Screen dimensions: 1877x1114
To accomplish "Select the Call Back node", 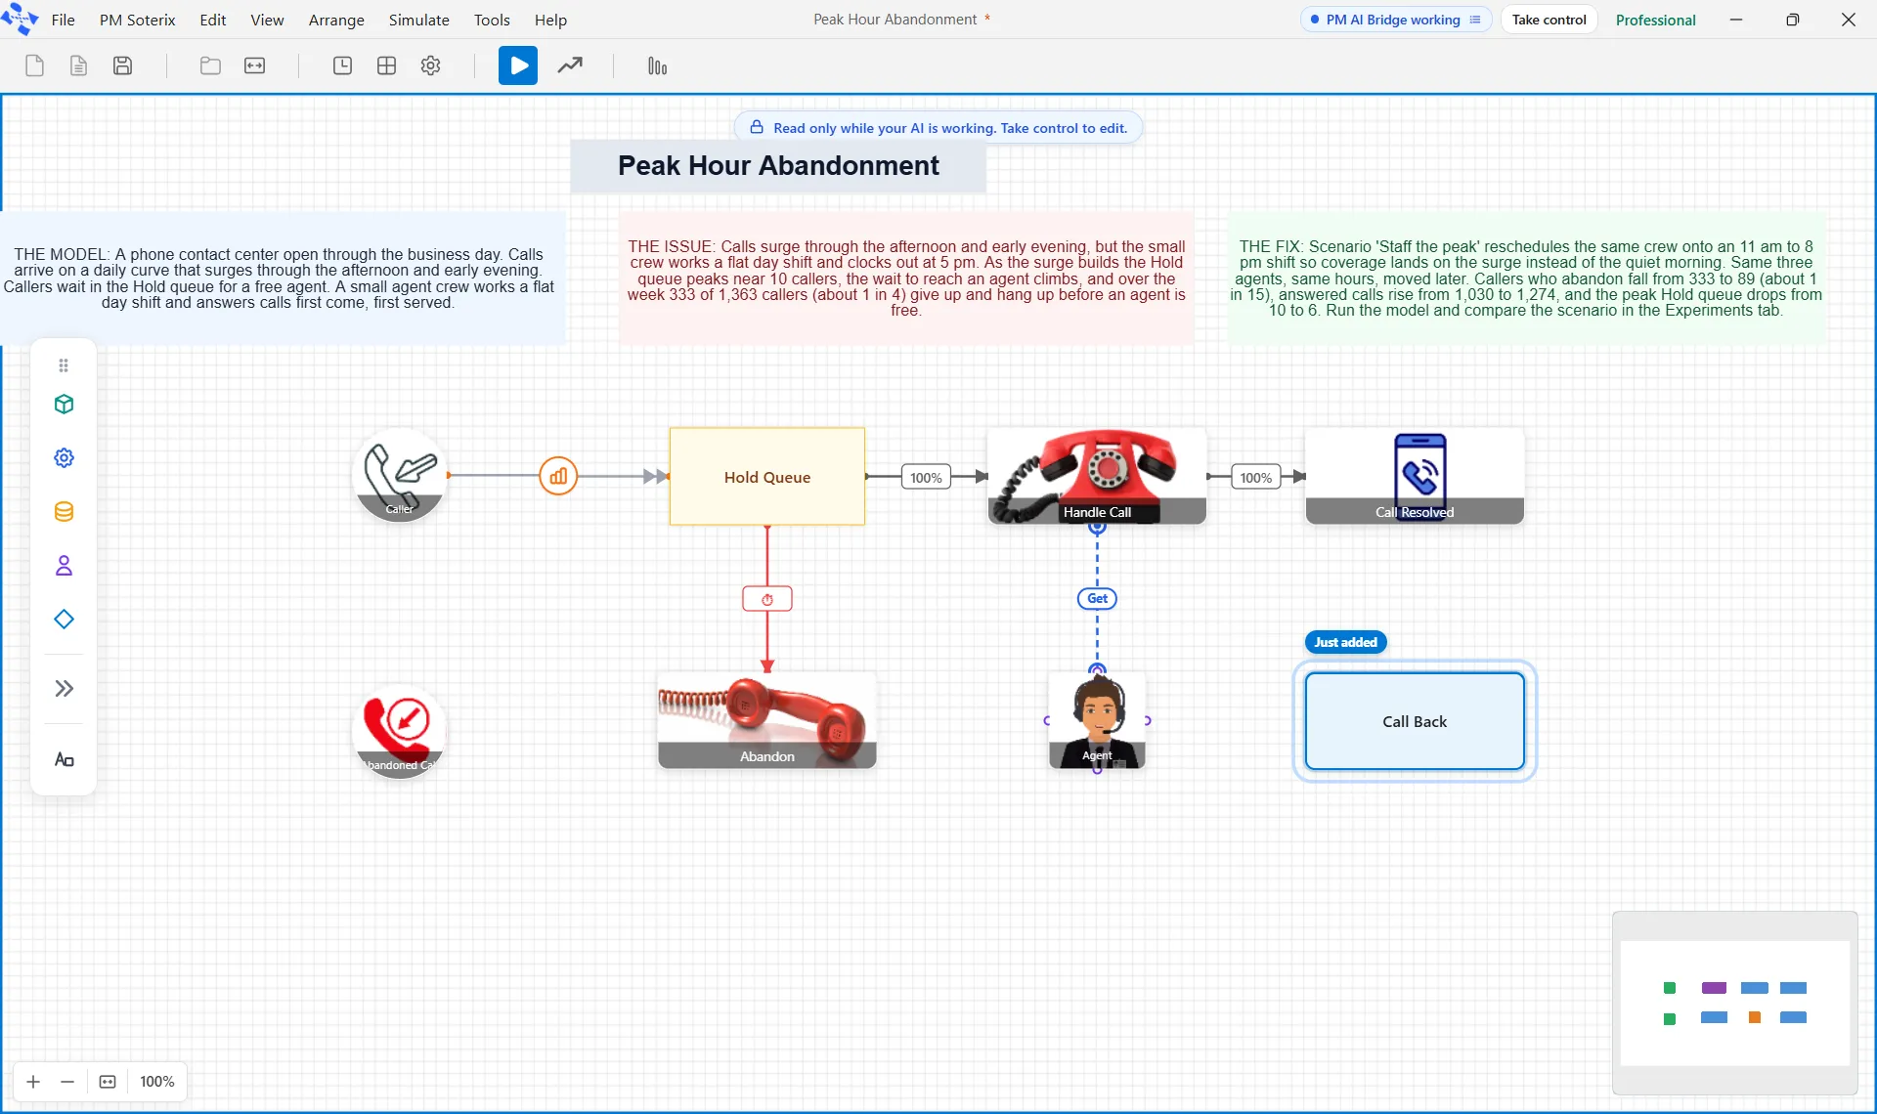I will point(1415,721).
